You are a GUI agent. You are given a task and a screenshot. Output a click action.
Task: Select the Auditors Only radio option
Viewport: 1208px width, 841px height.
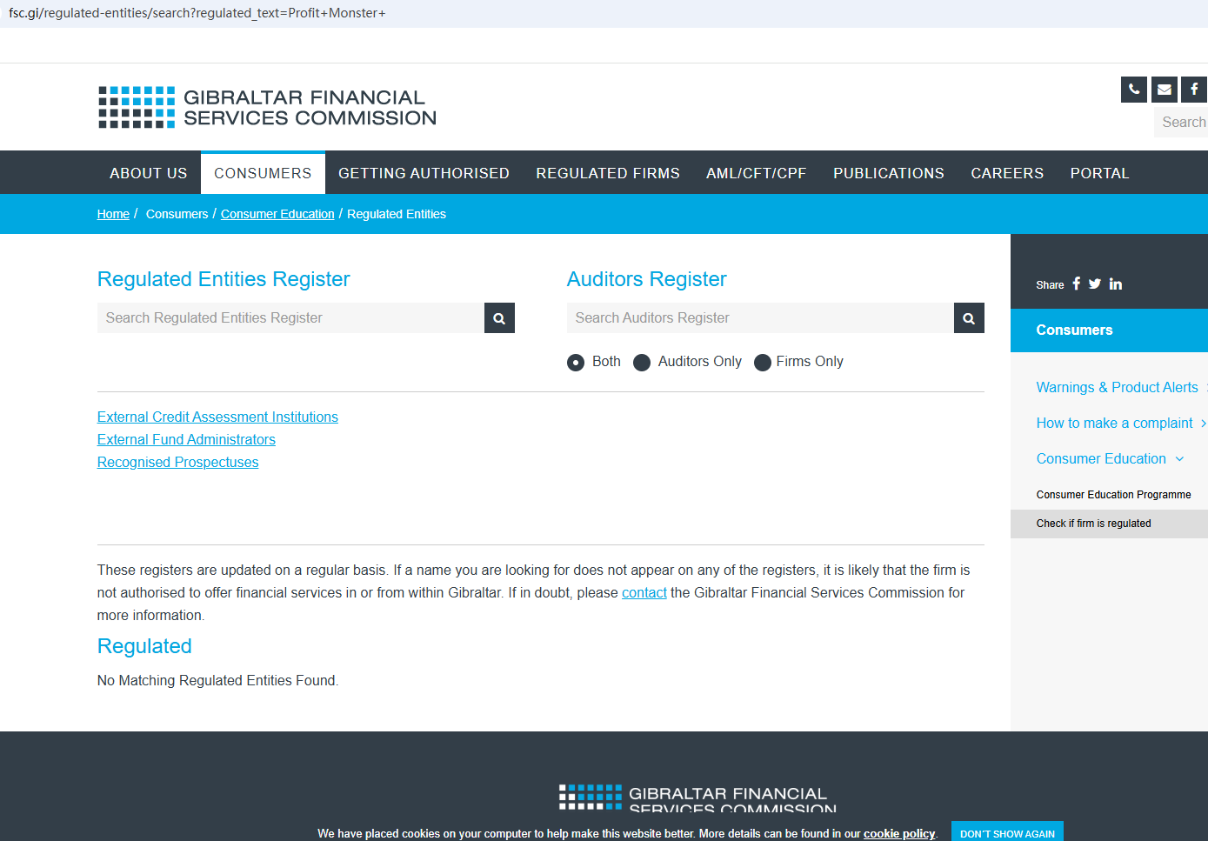click(642, 363)
